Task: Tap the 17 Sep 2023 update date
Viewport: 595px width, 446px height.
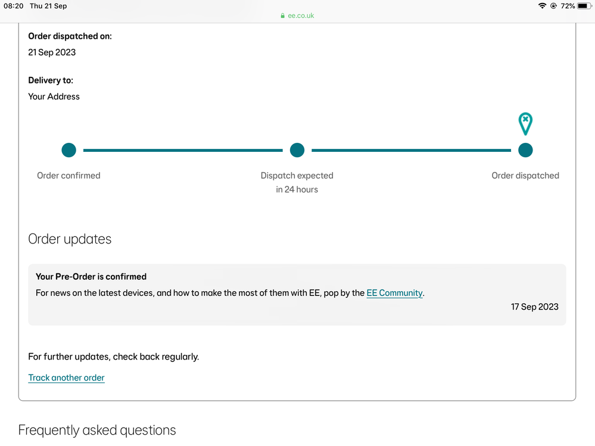Action: point(534,307)
